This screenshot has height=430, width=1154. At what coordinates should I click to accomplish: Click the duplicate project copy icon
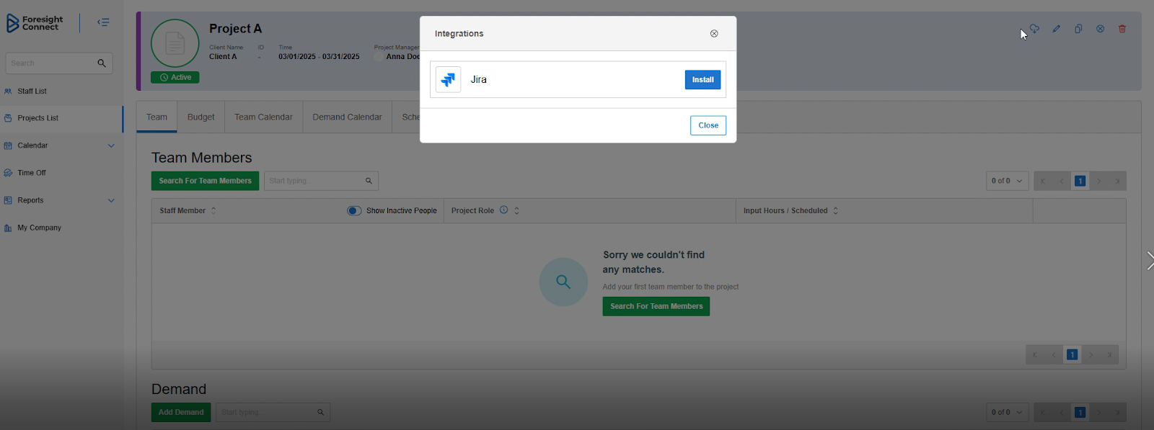pyautogui.click(x=1078, y=29)
